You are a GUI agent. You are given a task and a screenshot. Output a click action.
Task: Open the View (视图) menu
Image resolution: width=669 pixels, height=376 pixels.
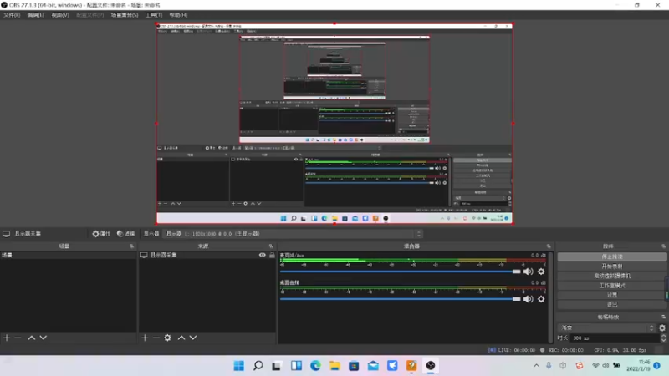(60, 15)
